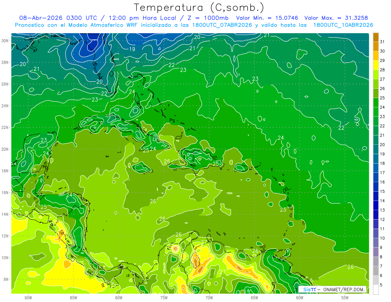Pick the white legend color at bottom by 5
Viewport: 391px width, 302px height.
(x=376, y=289)
